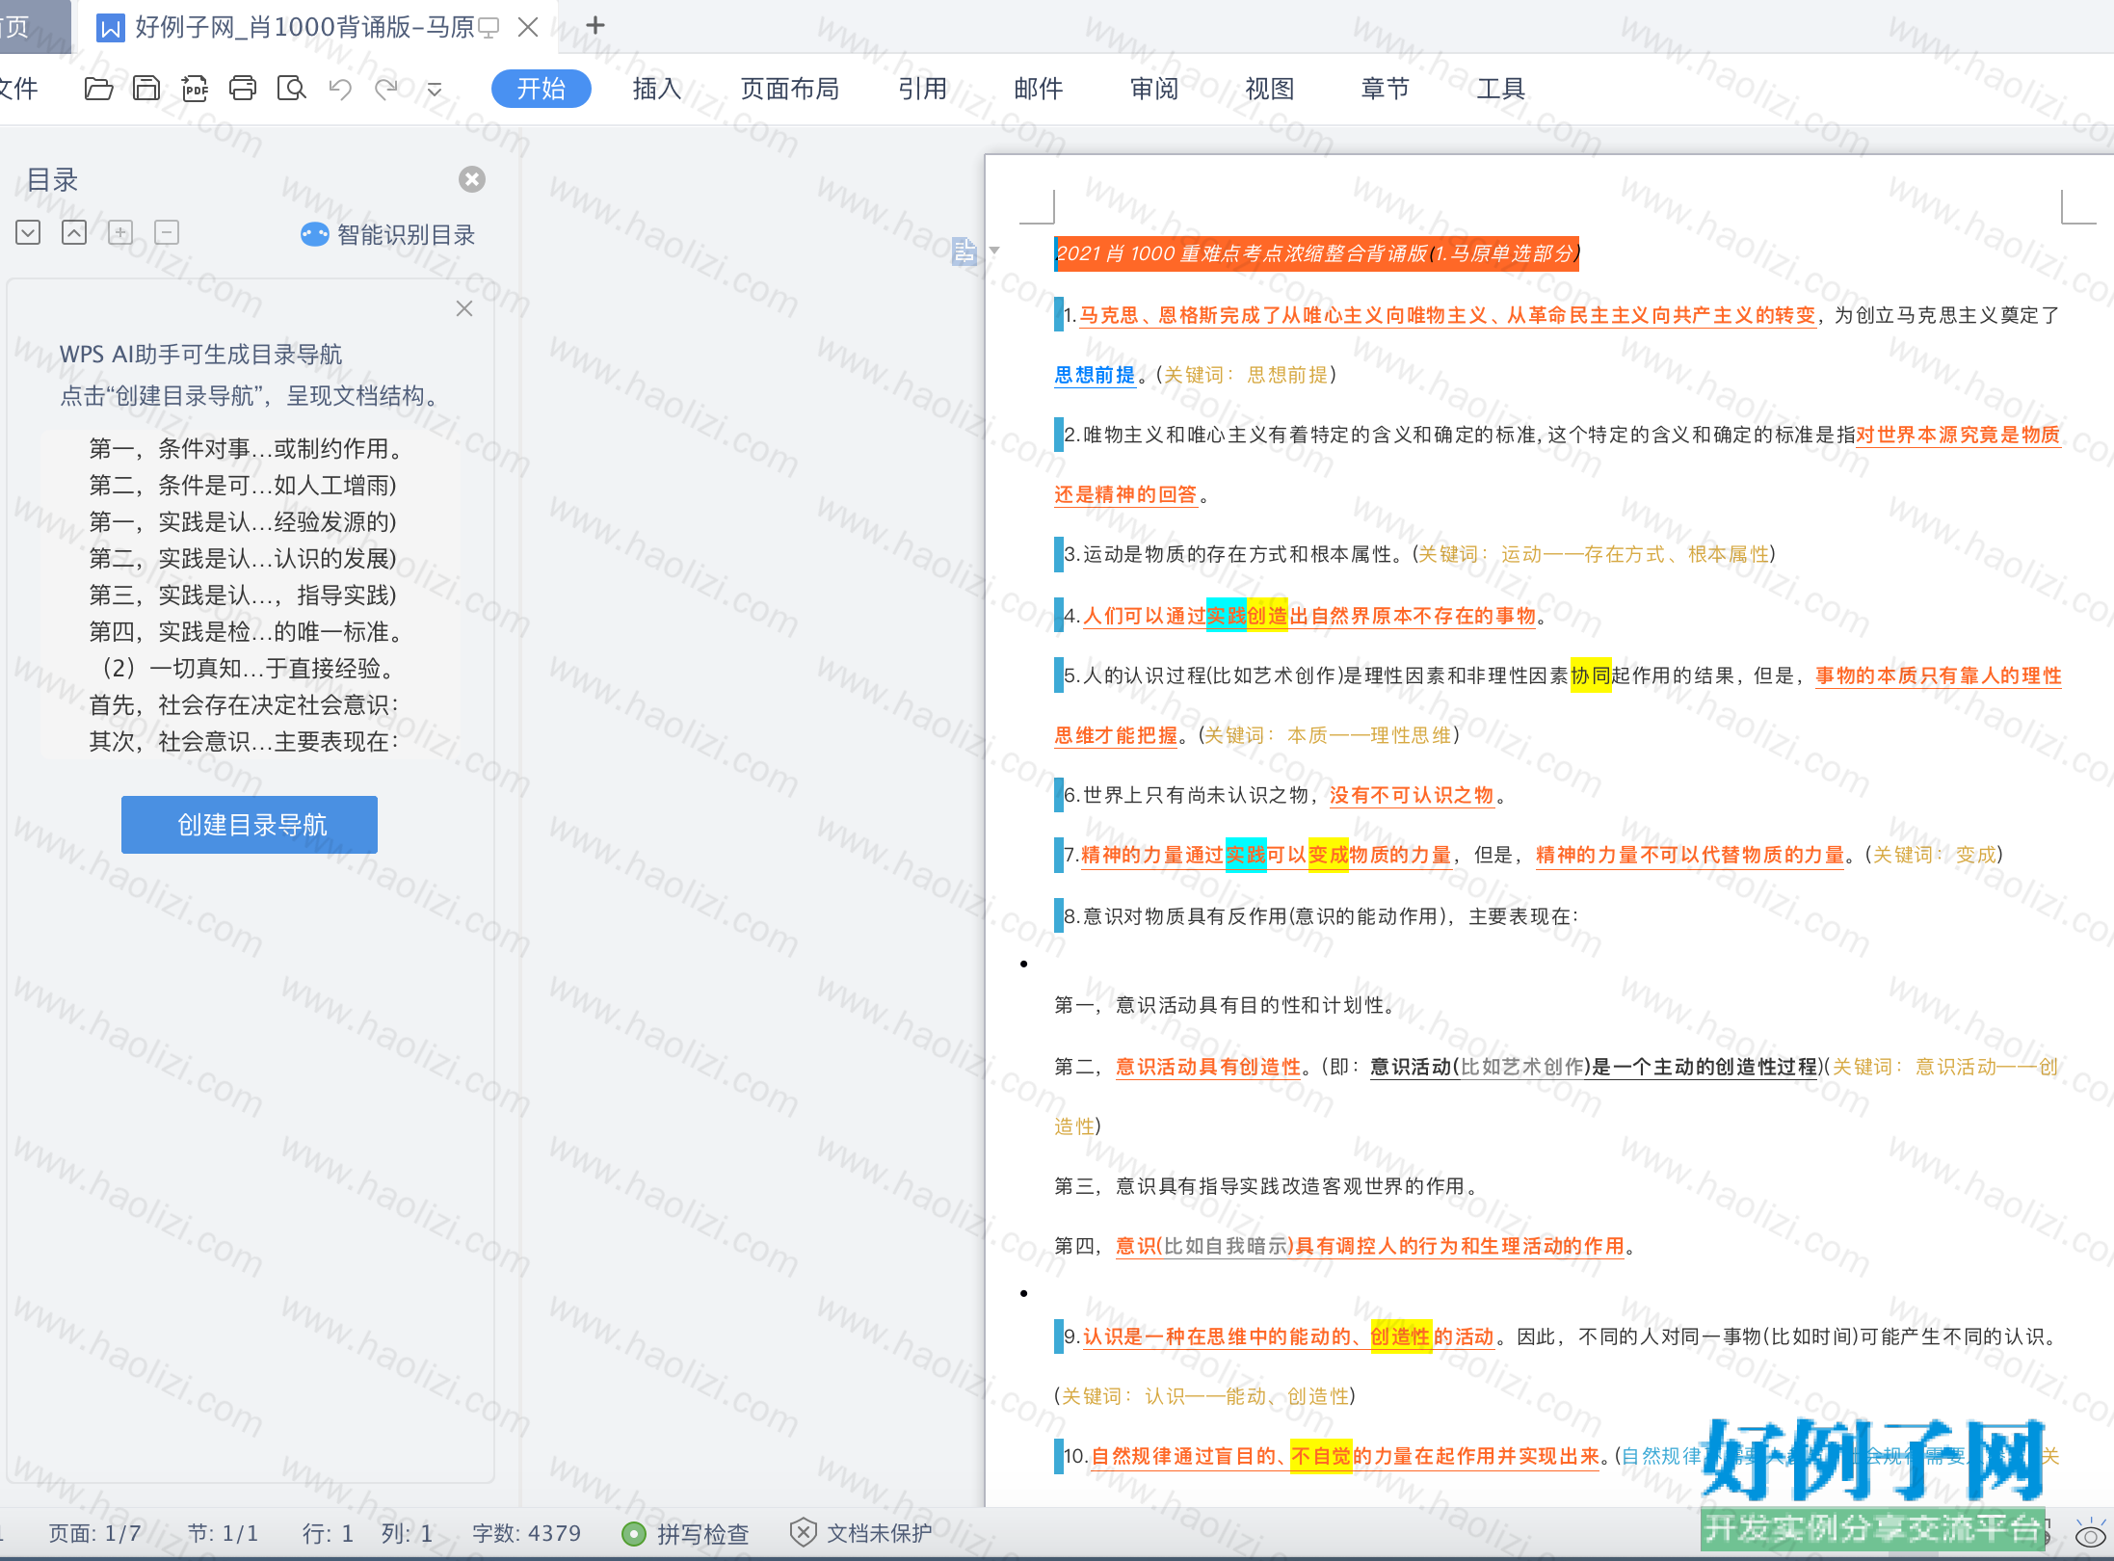Click the 思想前提 underlined blue text
Image resolution: width=2114 pixels, height=1561 pixels.
click(1095, 375)
